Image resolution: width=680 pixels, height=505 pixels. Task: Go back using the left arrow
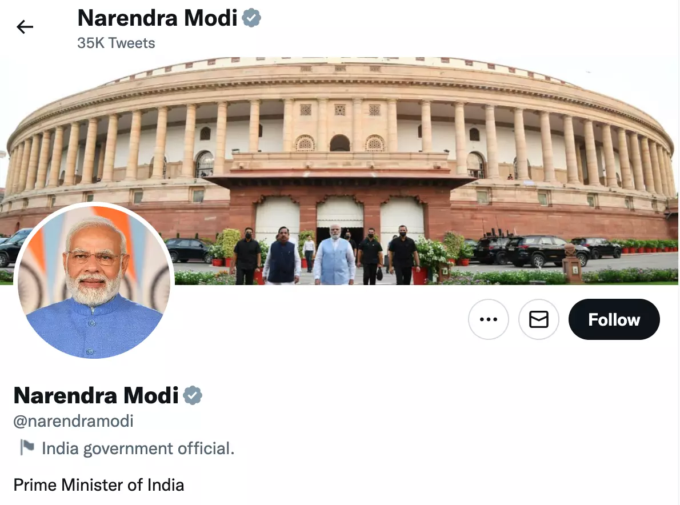point(25,27)
